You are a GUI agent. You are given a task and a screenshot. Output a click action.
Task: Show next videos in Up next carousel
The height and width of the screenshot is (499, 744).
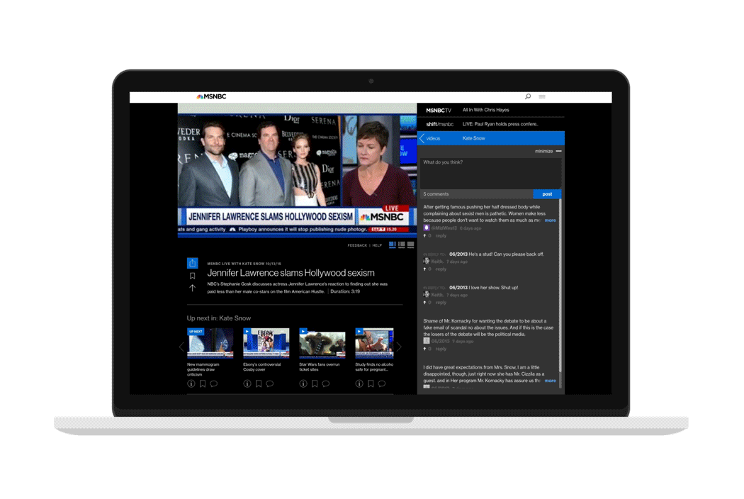click(399, 347)
